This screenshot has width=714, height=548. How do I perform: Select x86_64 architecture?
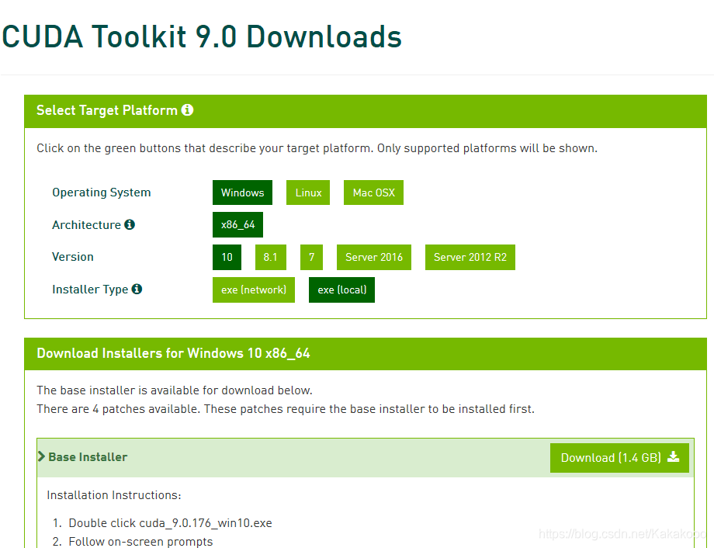click(237, 224)
